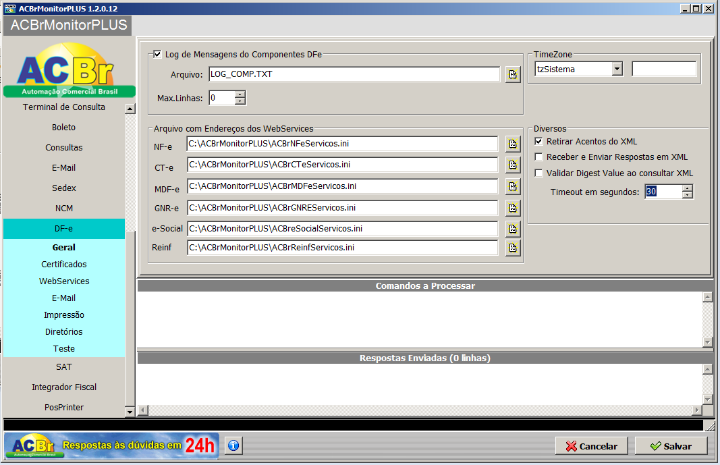The height and width of the screenshot is (465, 720).
Task: Click the CT-e services path field
Action: click(x=343, y=165)
